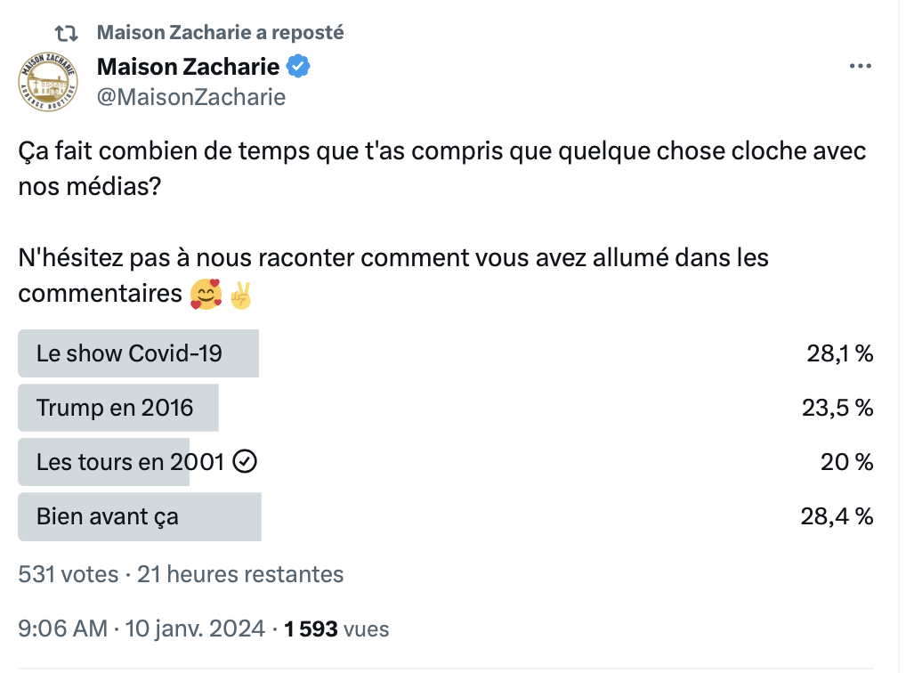This screenshot has height=673, width=906.
Task: Click the Maison Zacharie profile avatar
Action: click(x=48, y=82)
